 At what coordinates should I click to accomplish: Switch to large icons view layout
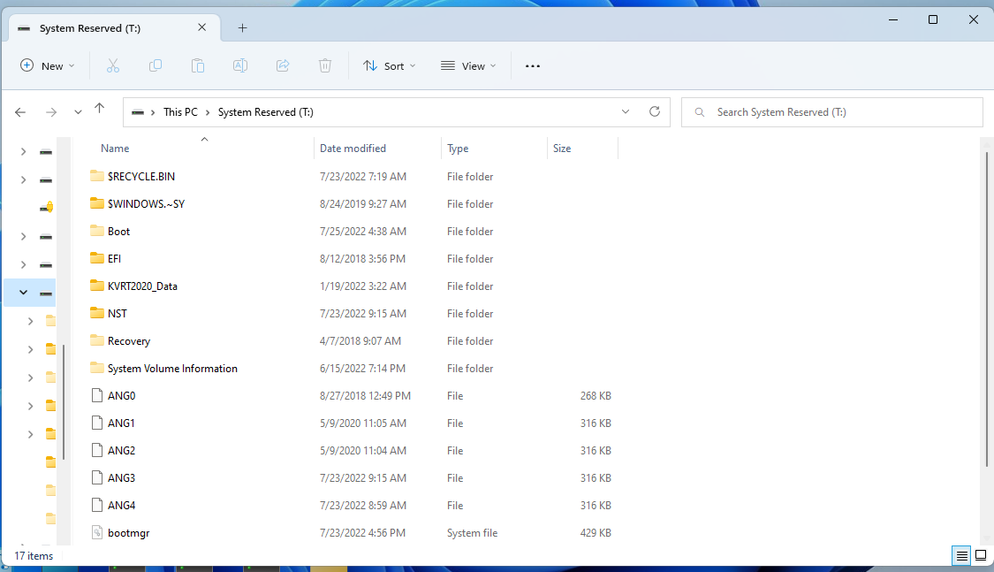coord(981,556)
